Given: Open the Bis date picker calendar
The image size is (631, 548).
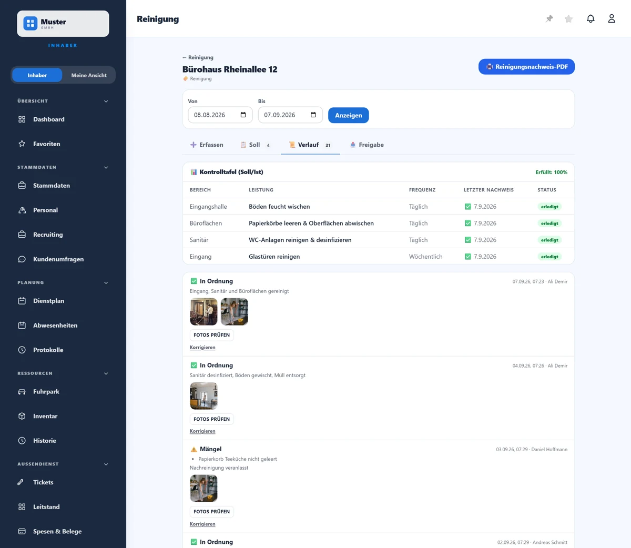Looking at the screenshot, I should click(x=313, y=115).
